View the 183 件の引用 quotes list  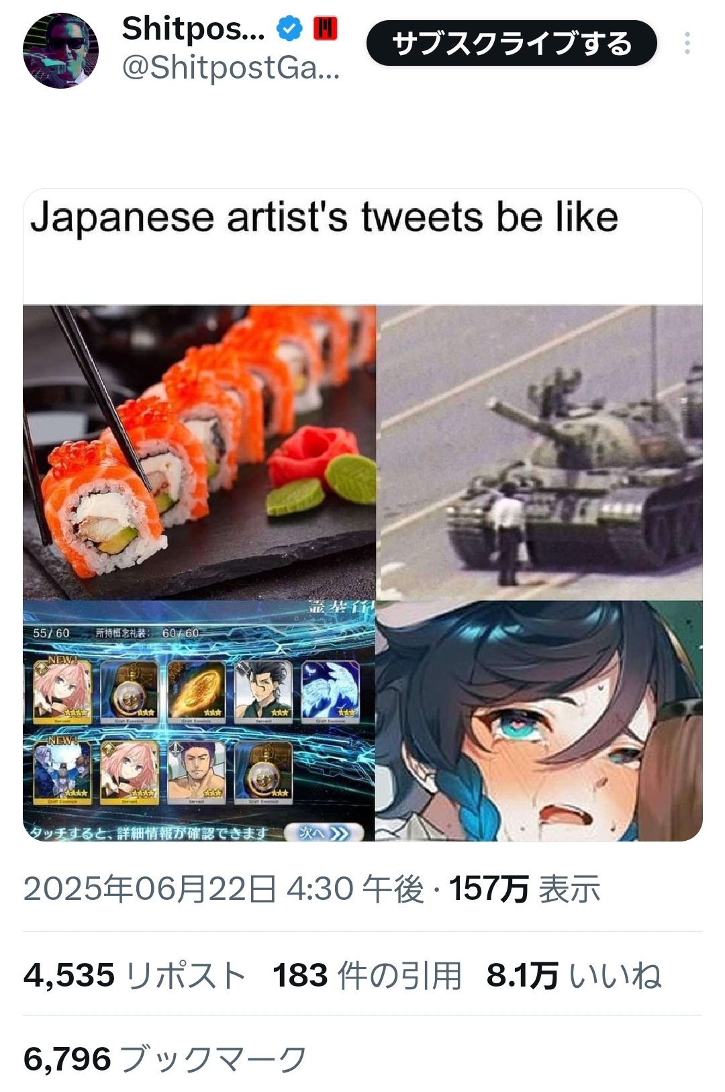click(367, 975)
